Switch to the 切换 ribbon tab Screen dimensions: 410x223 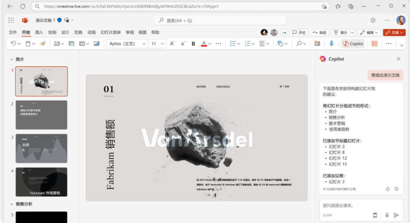(x=78, y=32)
